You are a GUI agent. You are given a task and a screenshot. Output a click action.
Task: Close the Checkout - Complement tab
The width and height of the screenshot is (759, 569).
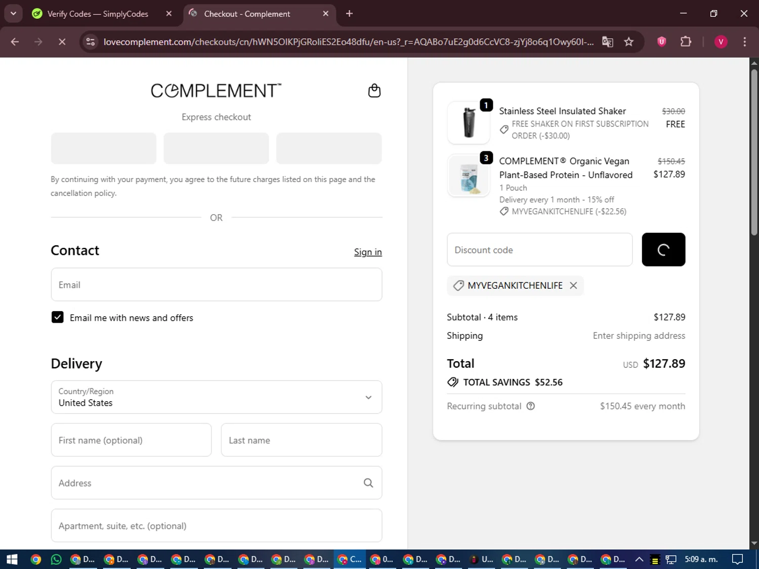(x=326, y=14)
